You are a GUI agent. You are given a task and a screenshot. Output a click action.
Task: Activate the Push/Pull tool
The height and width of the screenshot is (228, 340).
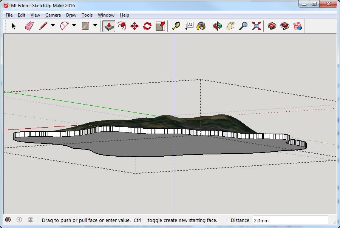pyautogui.click(x=109, y=26)
